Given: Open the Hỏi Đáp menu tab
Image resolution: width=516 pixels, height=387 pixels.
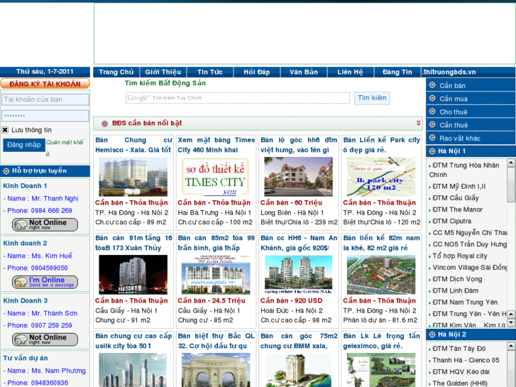Looking at the screenshot, I should click(x=257, y=72).
